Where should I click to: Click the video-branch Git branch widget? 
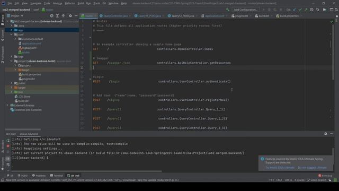[317, 180]
